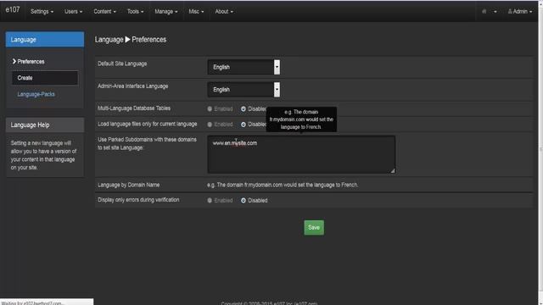Select Preferences in the Language sidebar
Image resolution: width=543 pixels, height=305 pixels.
coord(31,62)
